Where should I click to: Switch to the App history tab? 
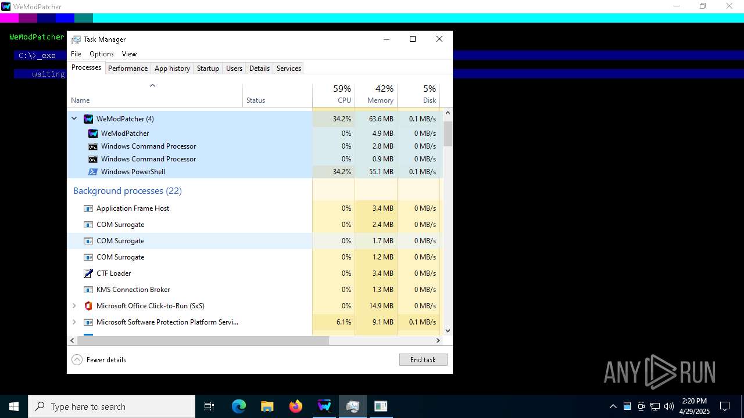172,69
